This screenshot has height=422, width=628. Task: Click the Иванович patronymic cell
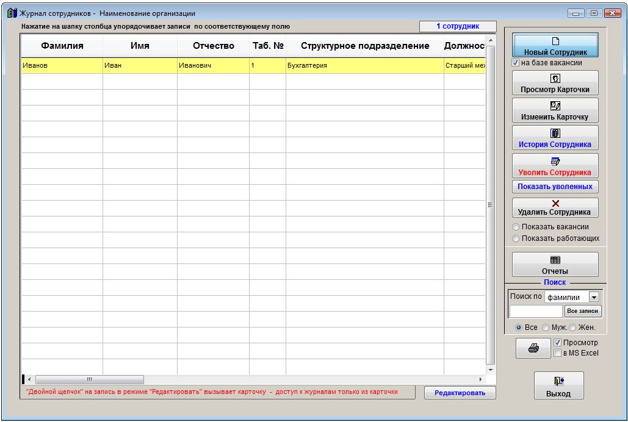[x=213, y=66]
